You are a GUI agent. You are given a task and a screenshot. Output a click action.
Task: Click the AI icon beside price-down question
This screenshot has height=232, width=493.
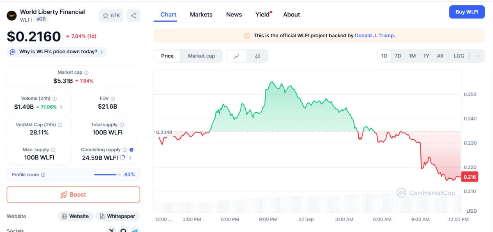13,52
